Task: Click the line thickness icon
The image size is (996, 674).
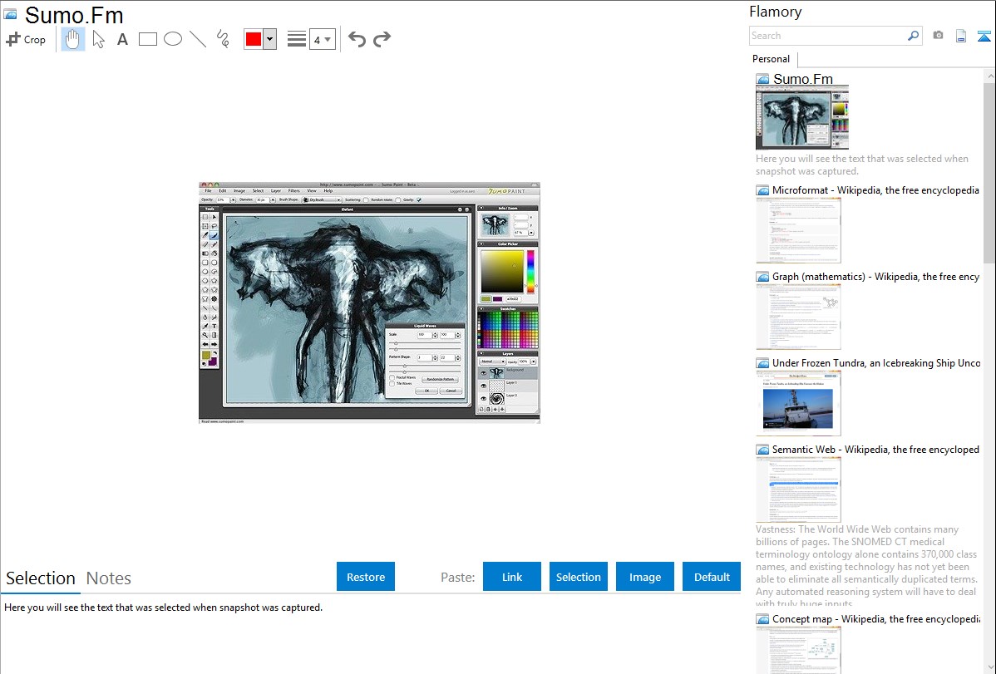Action: click(x=296, y=39)
